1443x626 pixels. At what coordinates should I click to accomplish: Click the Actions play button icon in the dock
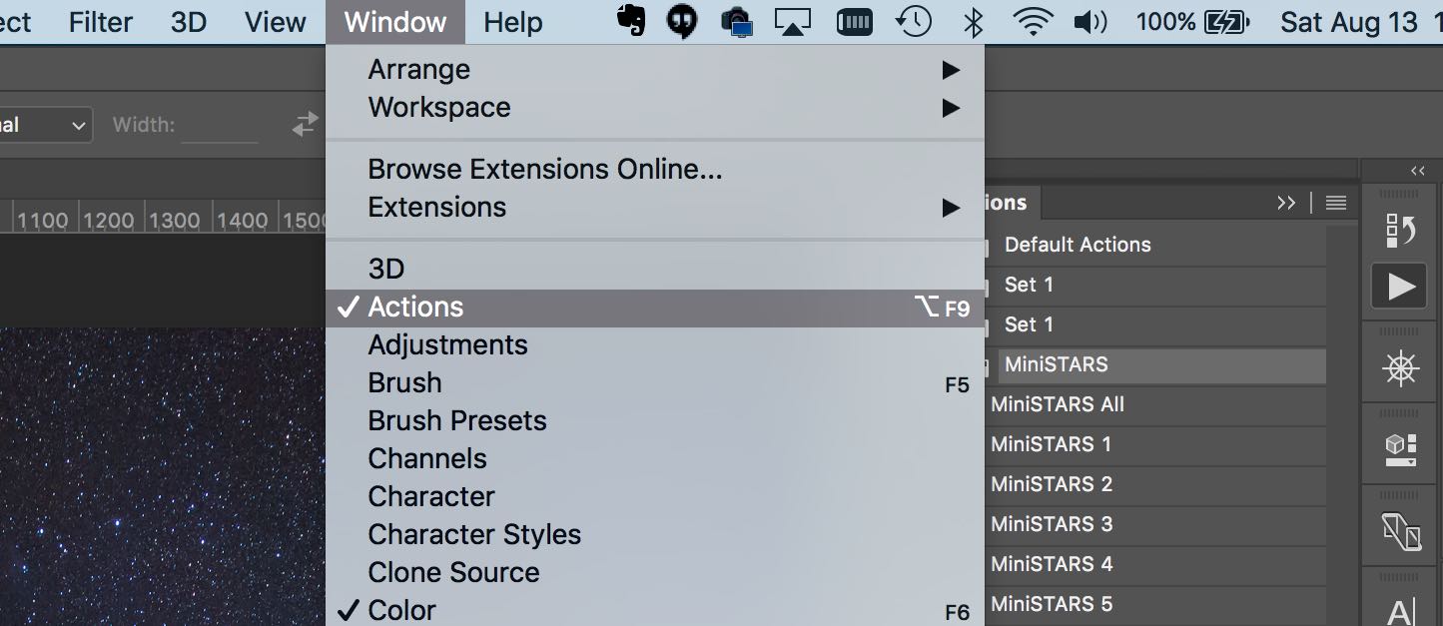click(x=1401, y=287)
